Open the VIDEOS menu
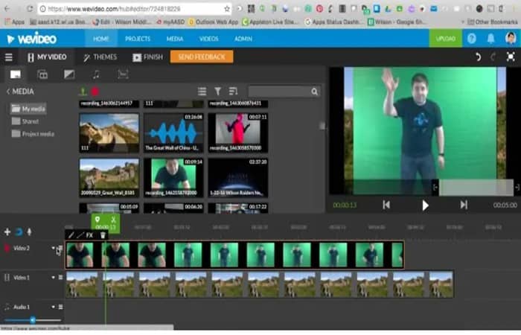This screenshot has width=521, height=335. tap(208, 39)
